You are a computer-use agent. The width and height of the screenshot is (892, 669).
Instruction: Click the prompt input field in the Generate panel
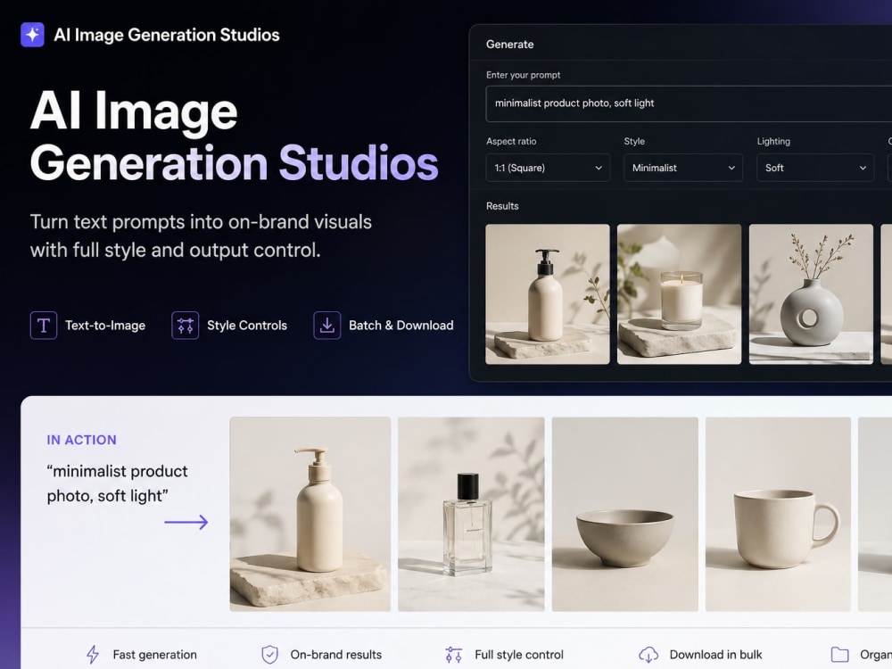coord(689,103)
